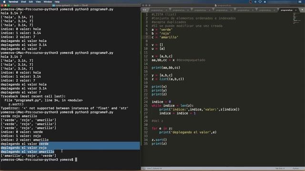This screenshot has width=305, height=171.
Task: Open the Help menu
Action: [x=57, y=2]
